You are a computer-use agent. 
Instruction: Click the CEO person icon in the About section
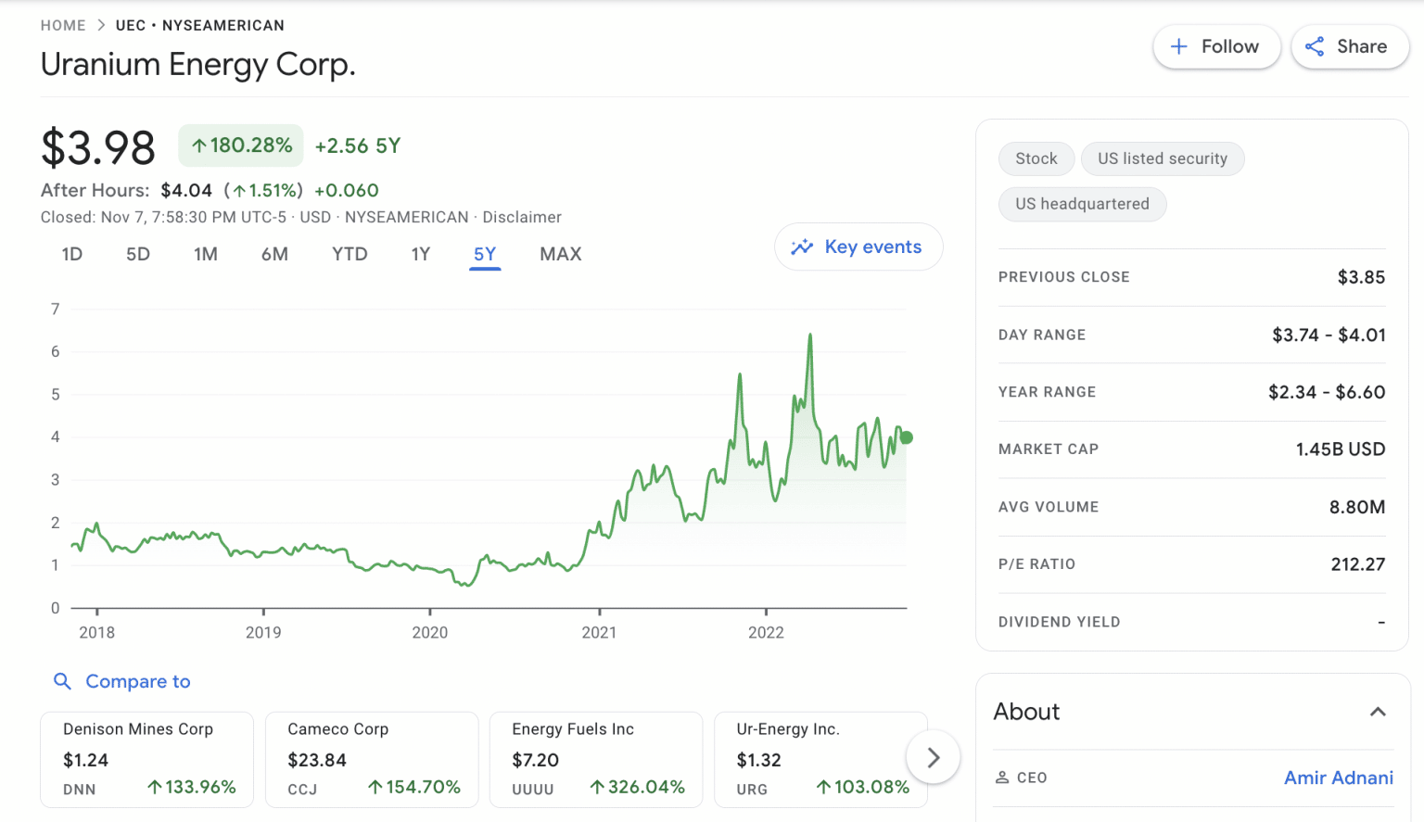[1004, 778]
